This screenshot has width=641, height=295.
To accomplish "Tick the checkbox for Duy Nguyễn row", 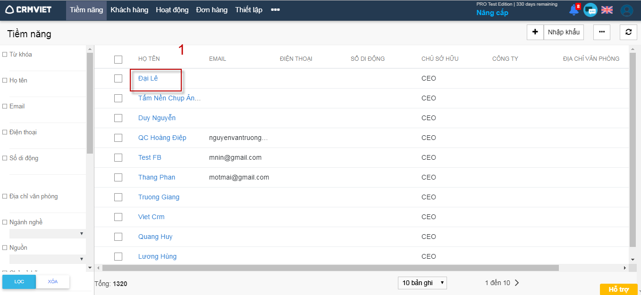I will [118, 118].
